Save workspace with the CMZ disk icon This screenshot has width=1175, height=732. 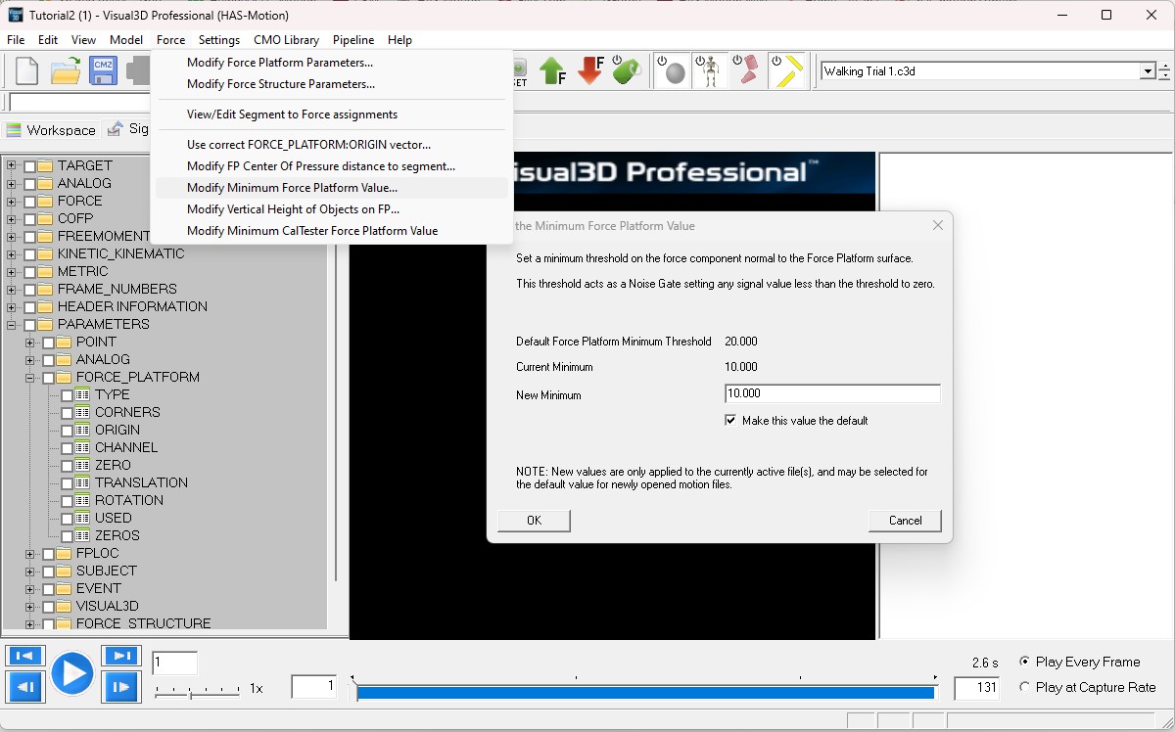point(103,71)
